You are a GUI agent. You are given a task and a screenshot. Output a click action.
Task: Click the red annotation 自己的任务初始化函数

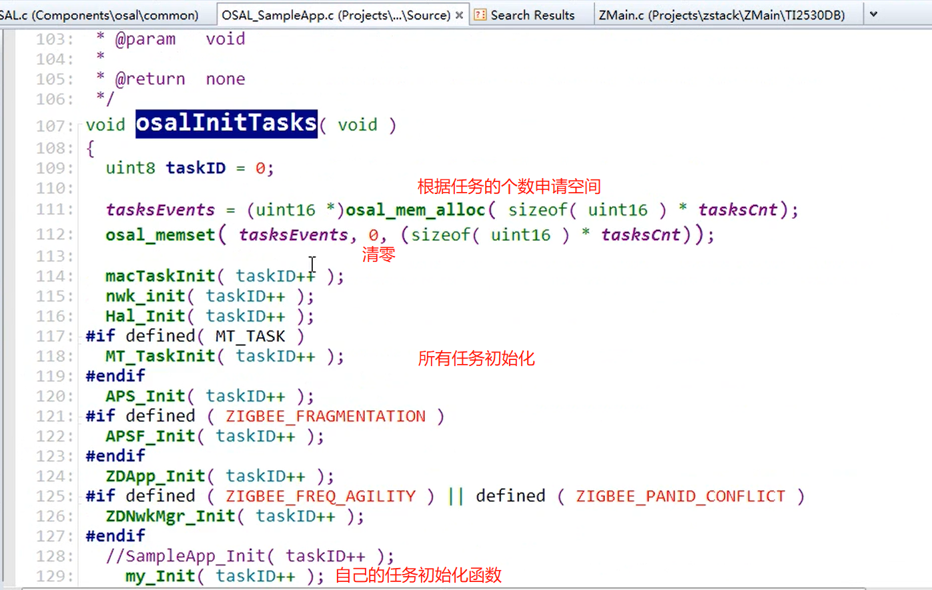click(x=418, y=575)
